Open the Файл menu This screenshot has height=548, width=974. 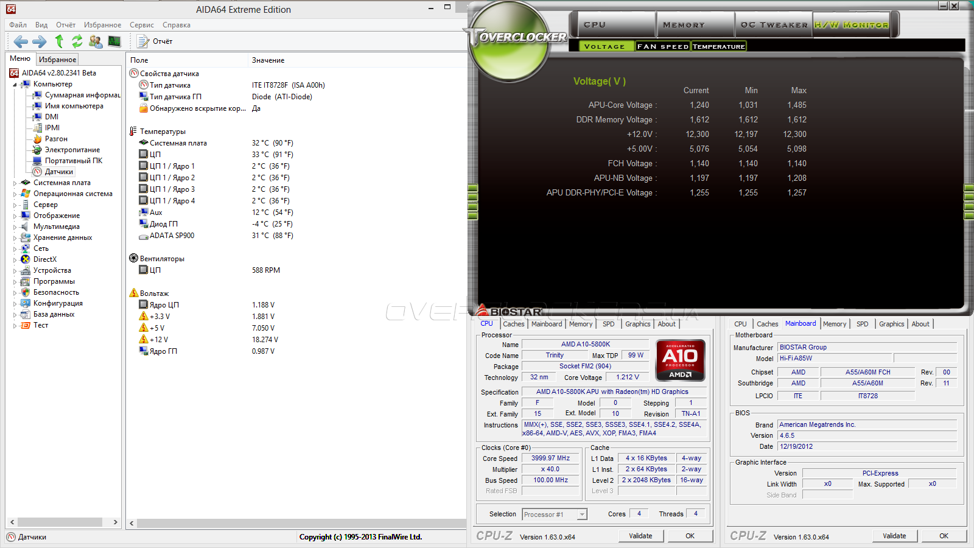tap(18, 25)
